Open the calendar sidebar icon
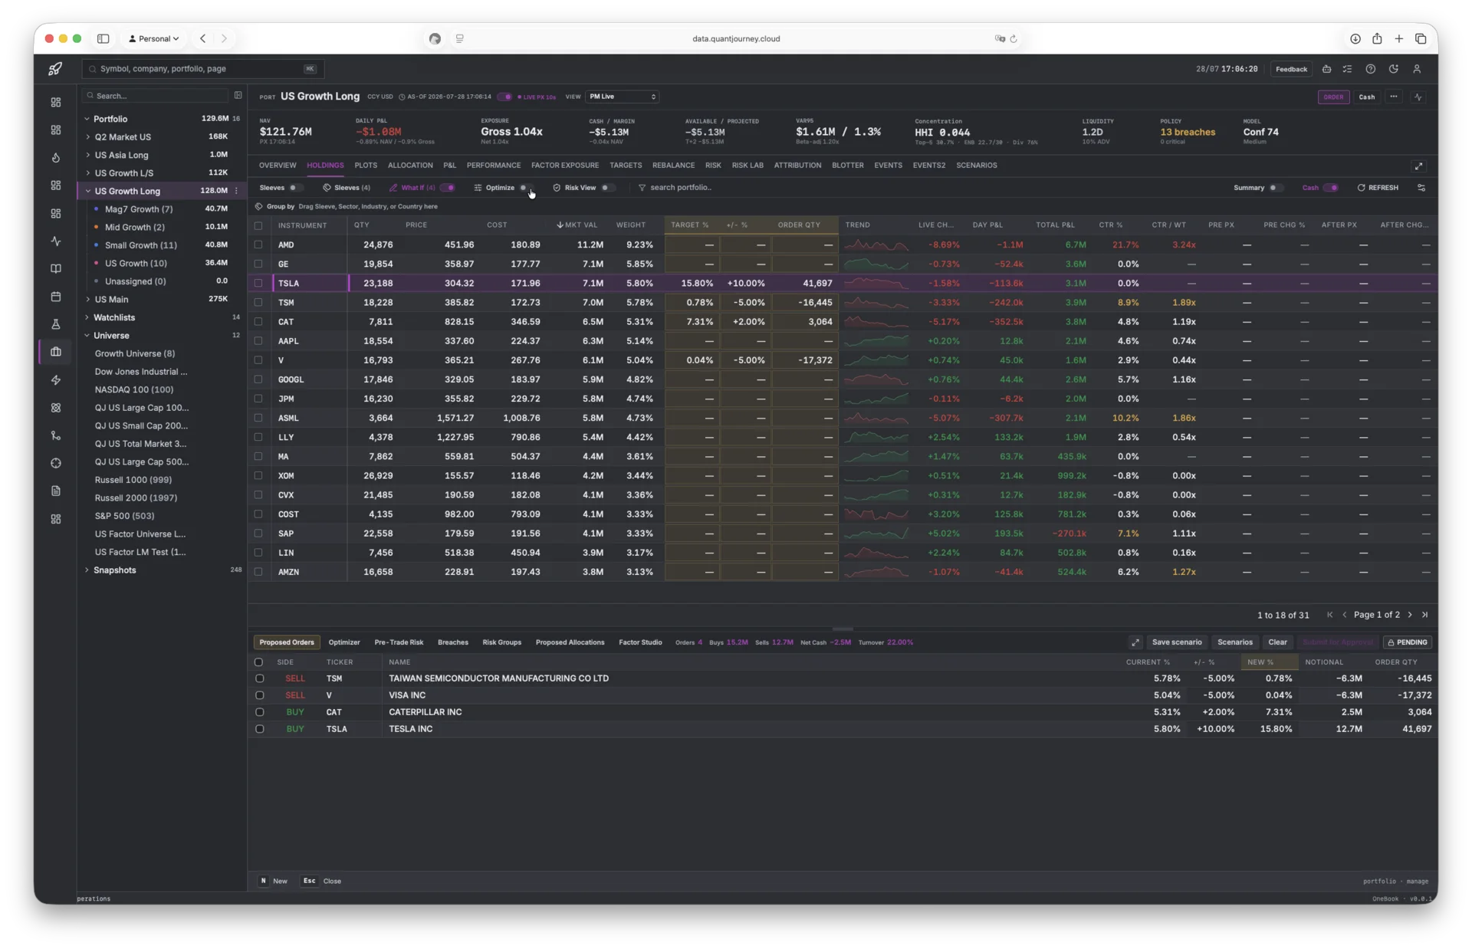1472x949 pixels. (56, 297)
